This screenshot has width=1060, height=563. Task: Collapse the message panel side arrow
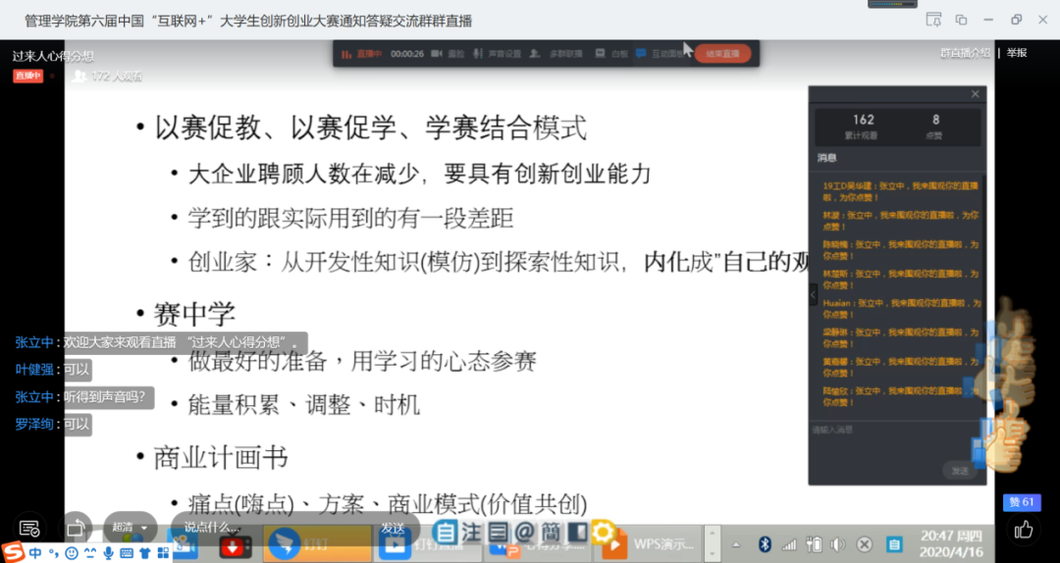pyautogui.click(x=813, y=293)
